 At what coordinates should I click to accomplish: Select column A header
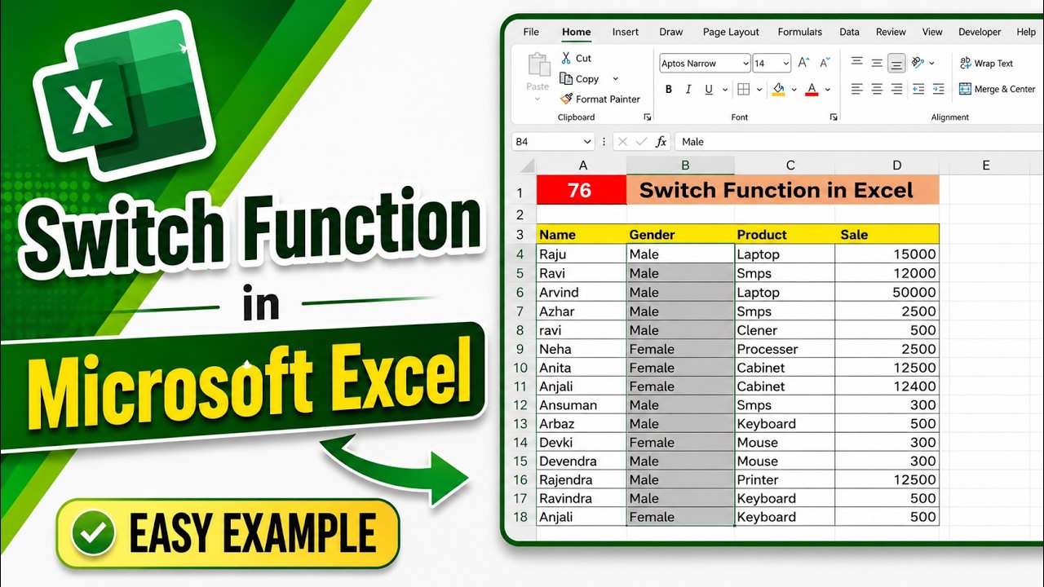[582, 166]
